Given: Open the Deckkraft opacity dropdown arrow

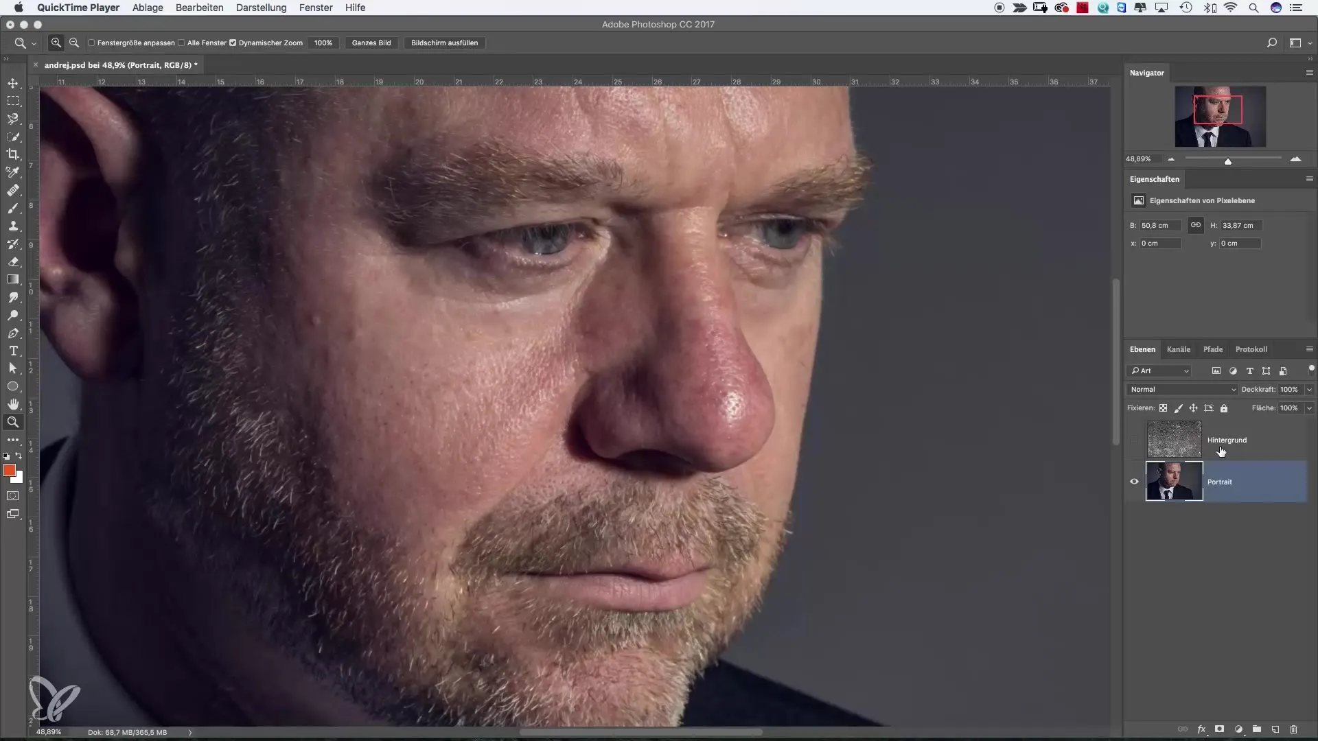Looking at the screenshot, I should [1309, 389].
